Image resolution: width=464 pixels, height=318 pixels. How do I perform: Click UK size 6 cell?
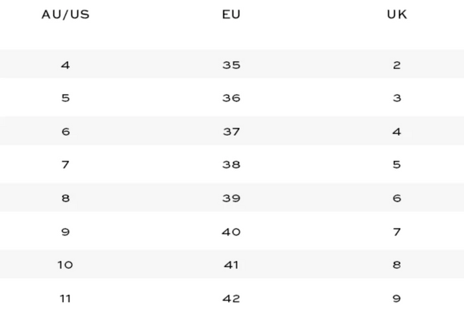(397, 198)
